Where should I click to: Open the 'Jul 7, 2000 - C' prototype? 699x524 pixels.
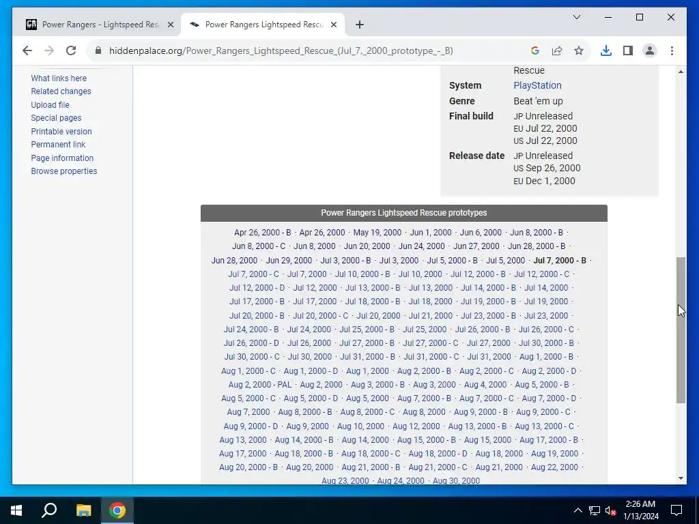pyautogui.click(x=254, y=274)
